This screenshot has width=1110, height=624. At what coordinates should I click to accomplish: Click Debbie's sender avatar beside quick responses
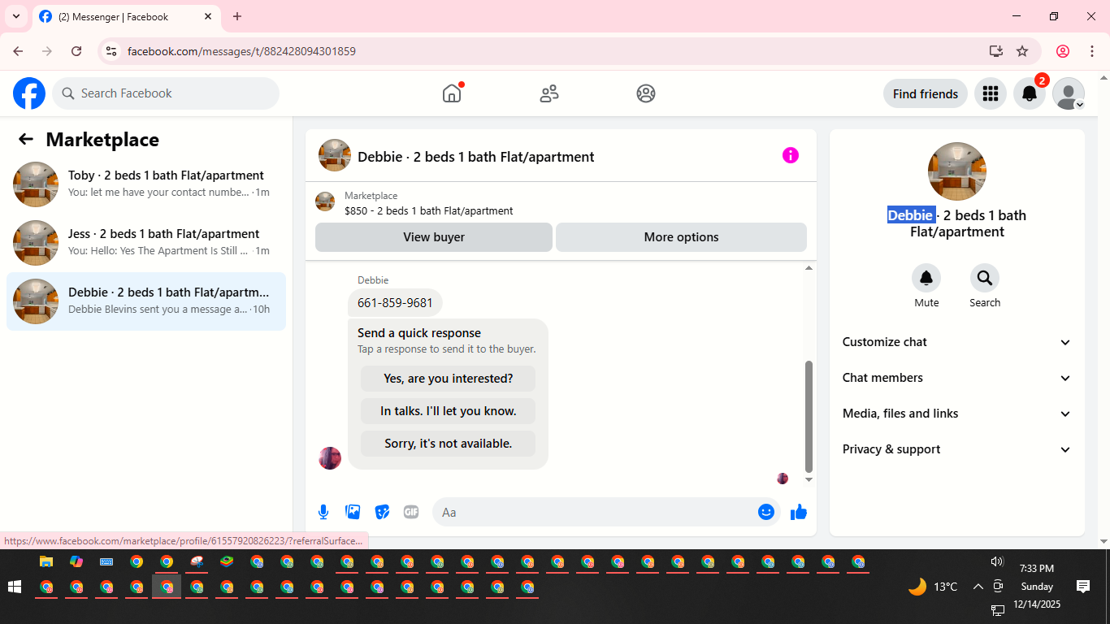tap(330, 458)
